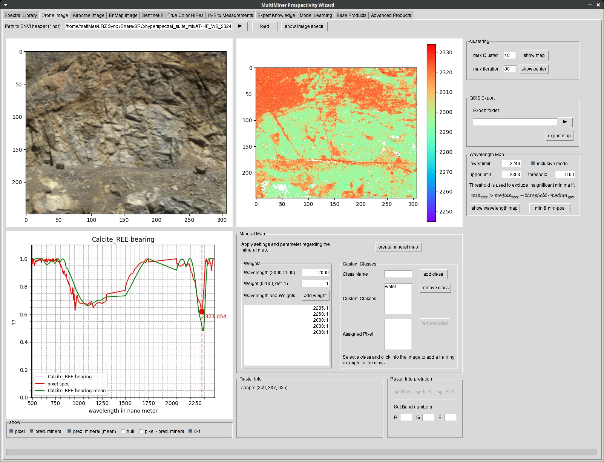This screenshot has width=604, height=462.
Task: Click the add weight button
Action: click(315, 296)
